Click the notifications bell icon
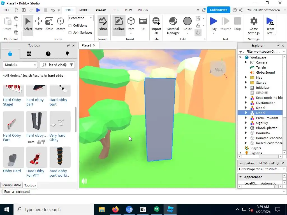The image size is (287, 215). [203, 10]
